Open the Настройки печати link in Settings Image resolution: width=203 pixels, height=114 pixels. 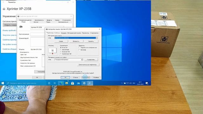click(x=10, y=44)
